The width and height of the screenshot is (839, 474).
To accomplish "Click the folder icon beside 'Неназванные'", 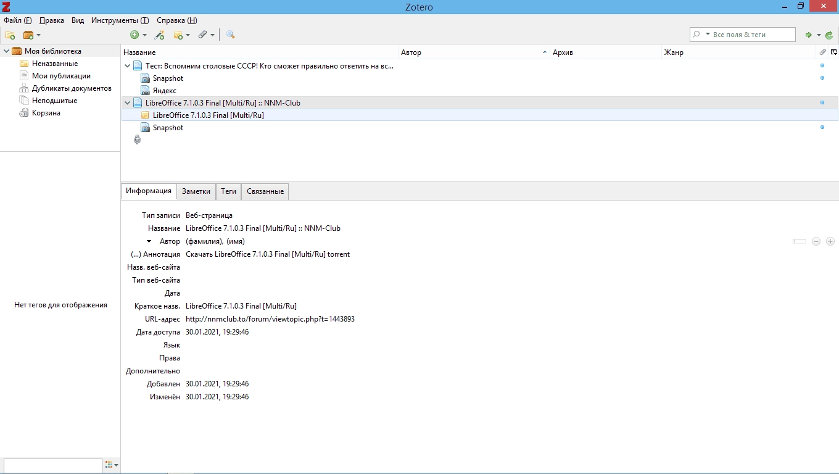I will click(x=24, y=64).
